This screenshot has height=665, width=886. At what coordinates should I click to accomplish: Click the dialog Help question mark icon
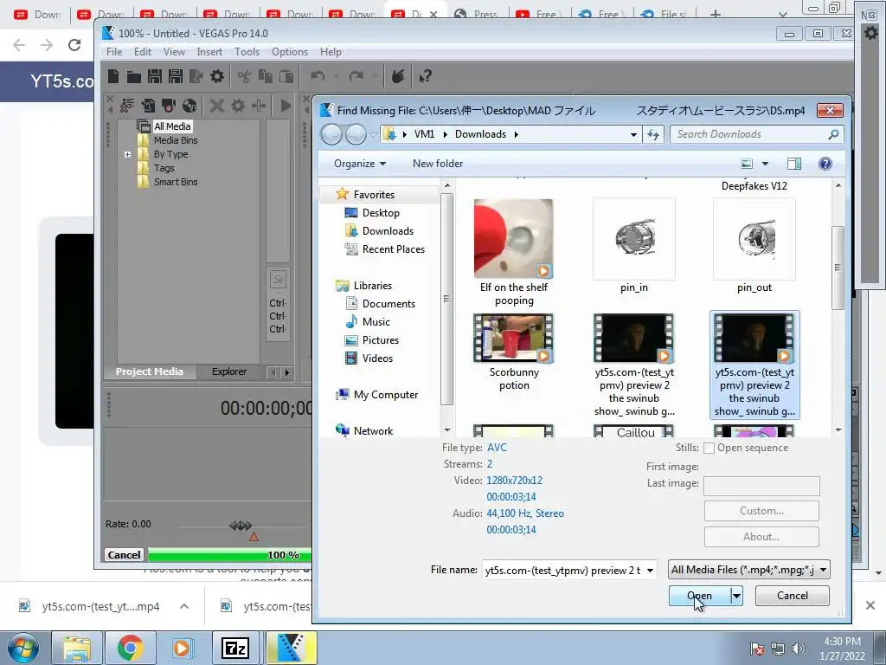point(825,164)
